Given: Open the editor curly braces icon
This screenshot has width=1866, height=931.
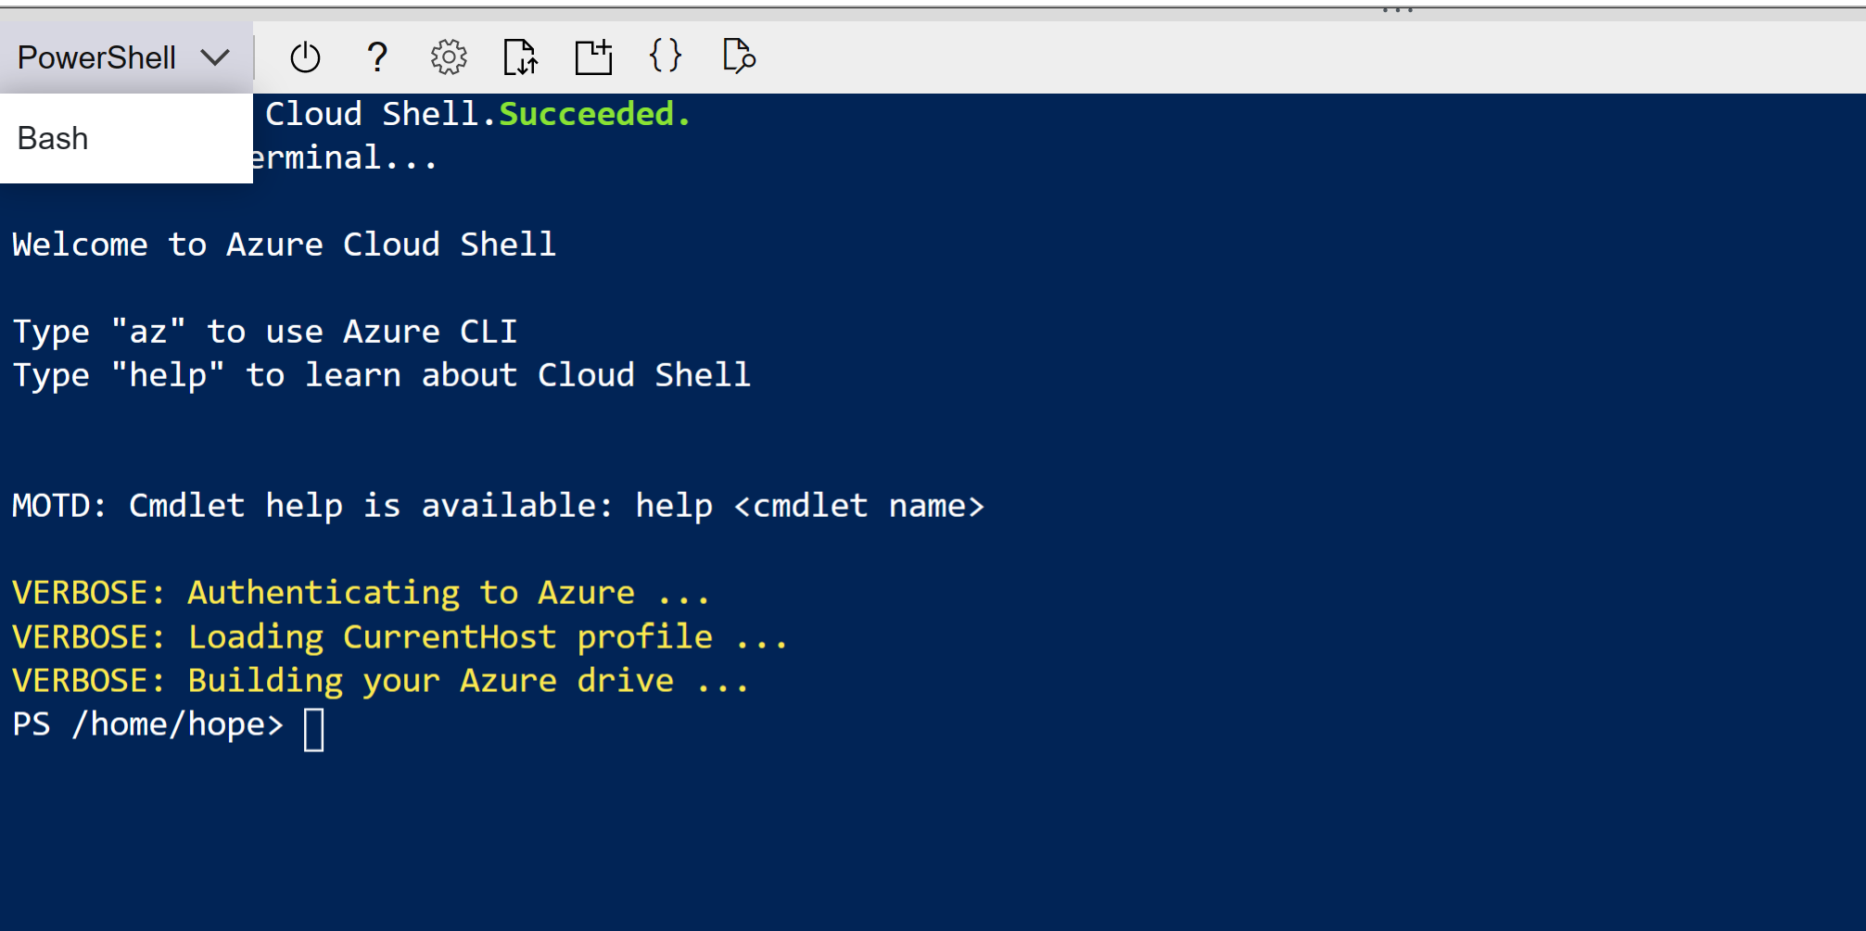Looking at the screenshot, I should click(x=666, y=57).
